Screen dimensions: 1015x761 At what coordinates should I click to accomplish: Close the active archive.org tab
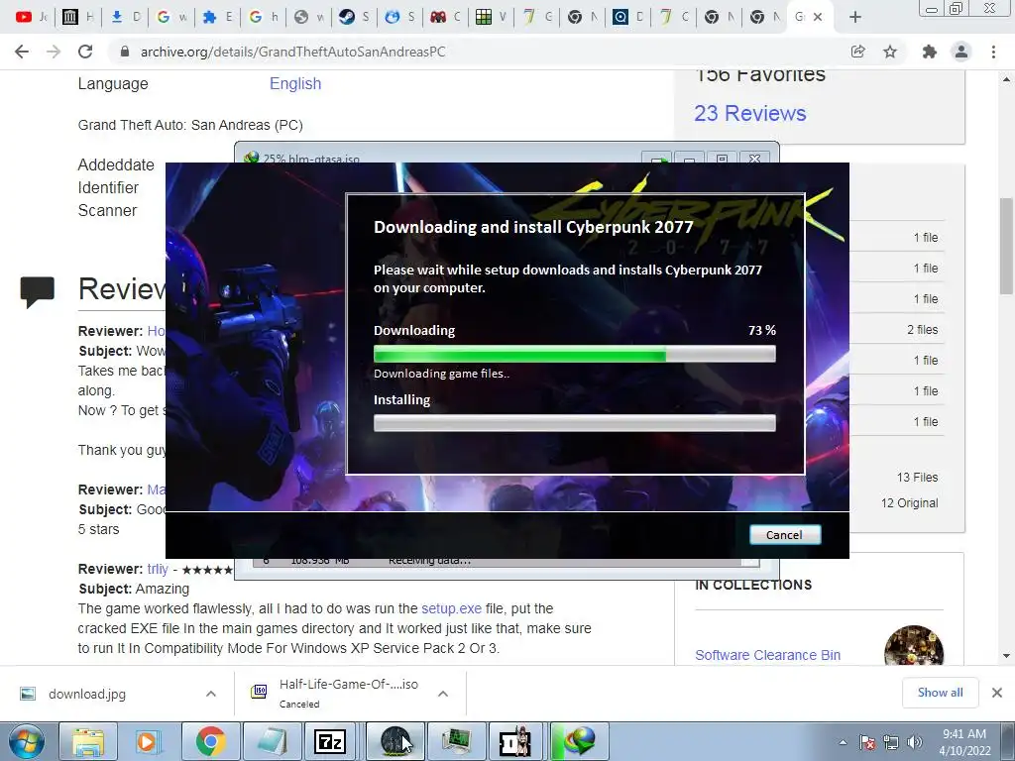tap(818, 17)
